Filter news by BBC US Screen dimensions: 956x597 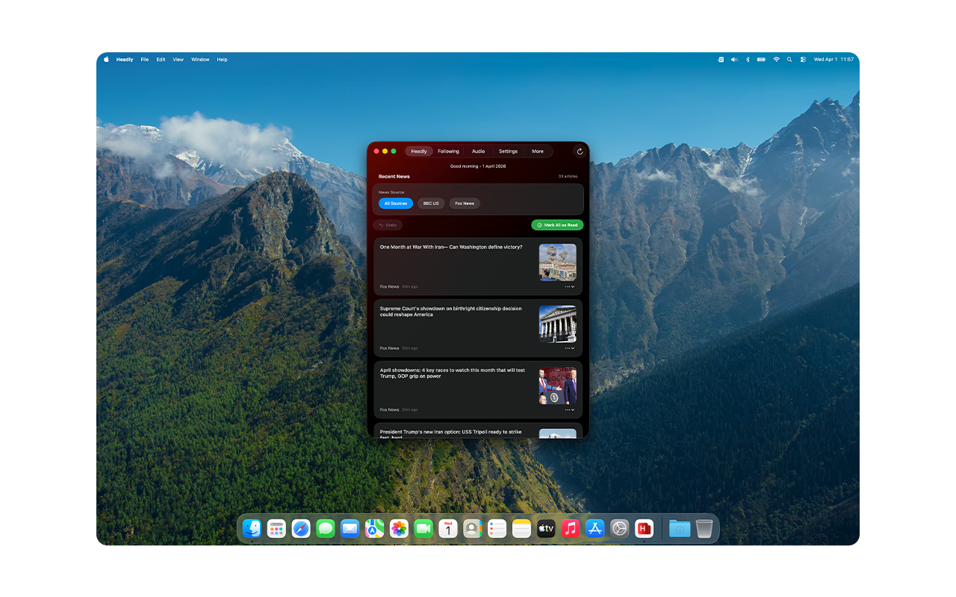(x=431, y=204)
